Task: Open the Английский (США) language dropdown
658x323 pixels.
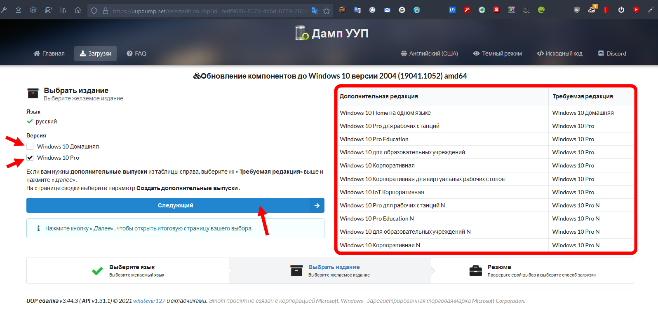Action: [430, 53]
